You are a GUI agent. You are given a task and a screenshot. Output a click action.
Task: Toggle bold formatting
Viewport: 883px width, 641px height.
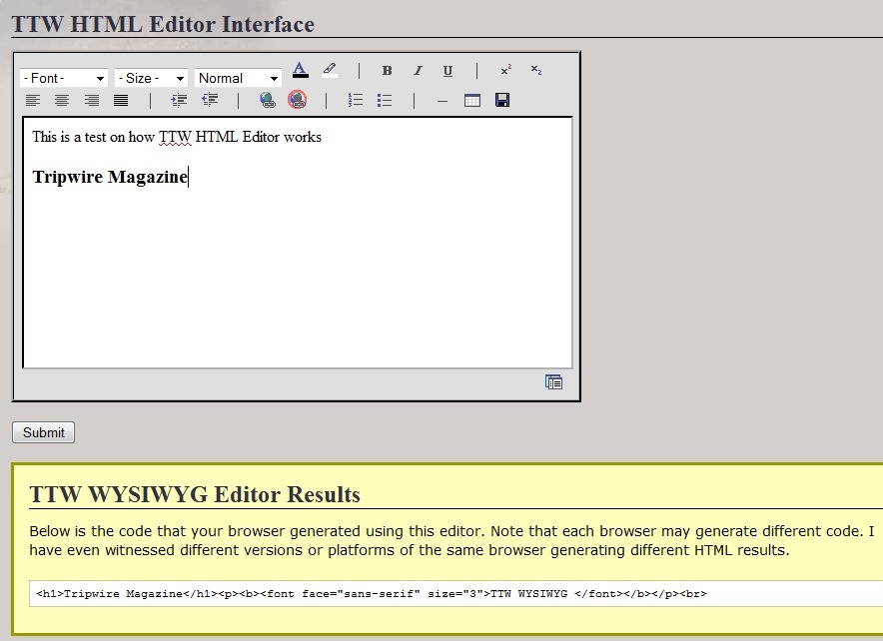tap(387, 70)
